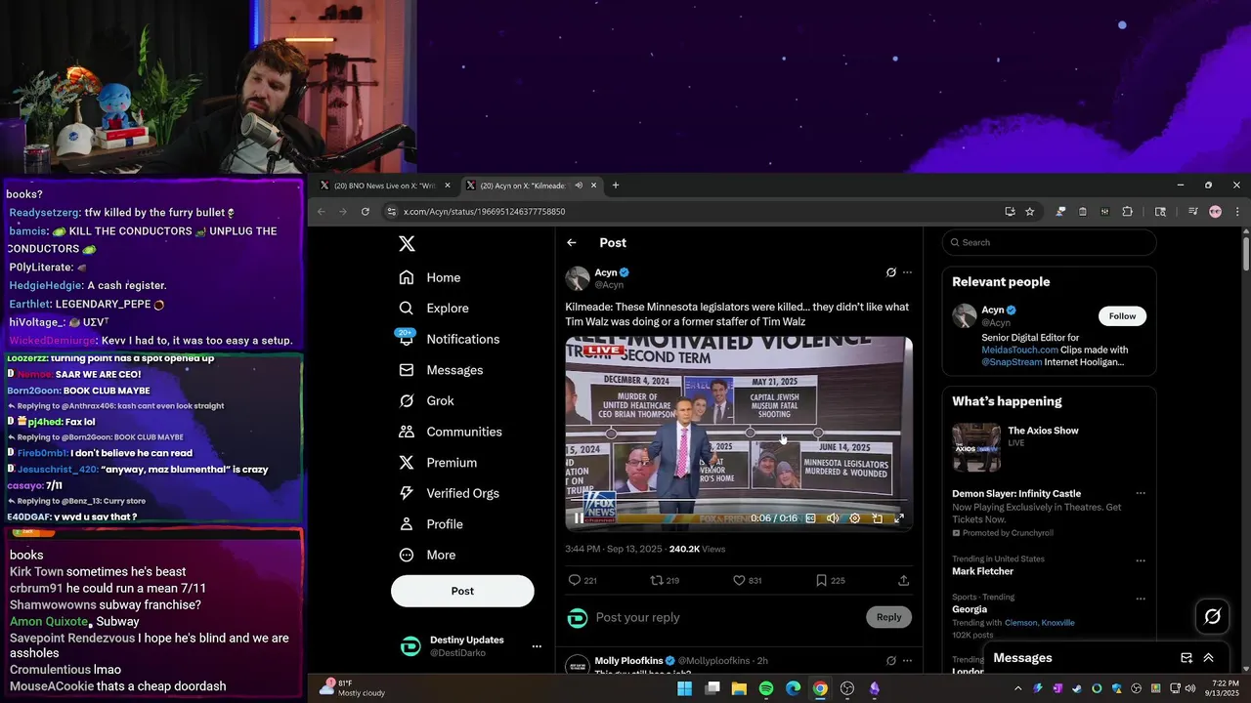Open the Destiny Updates account options (three dots)
The width and height of the screenshot is (1251, 703).
point(536,646)
